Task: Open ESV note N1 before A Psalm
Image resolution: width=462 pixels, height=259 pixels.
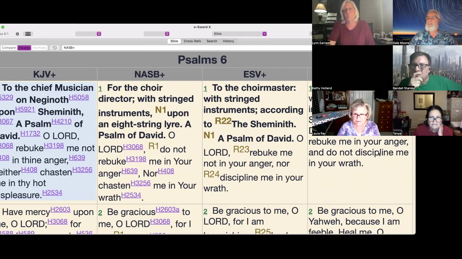Action: point(209,135)
